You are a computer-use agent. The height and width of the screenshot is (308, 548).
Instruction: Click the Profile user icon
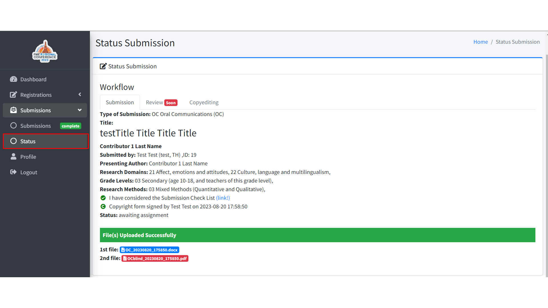[13, 157]
